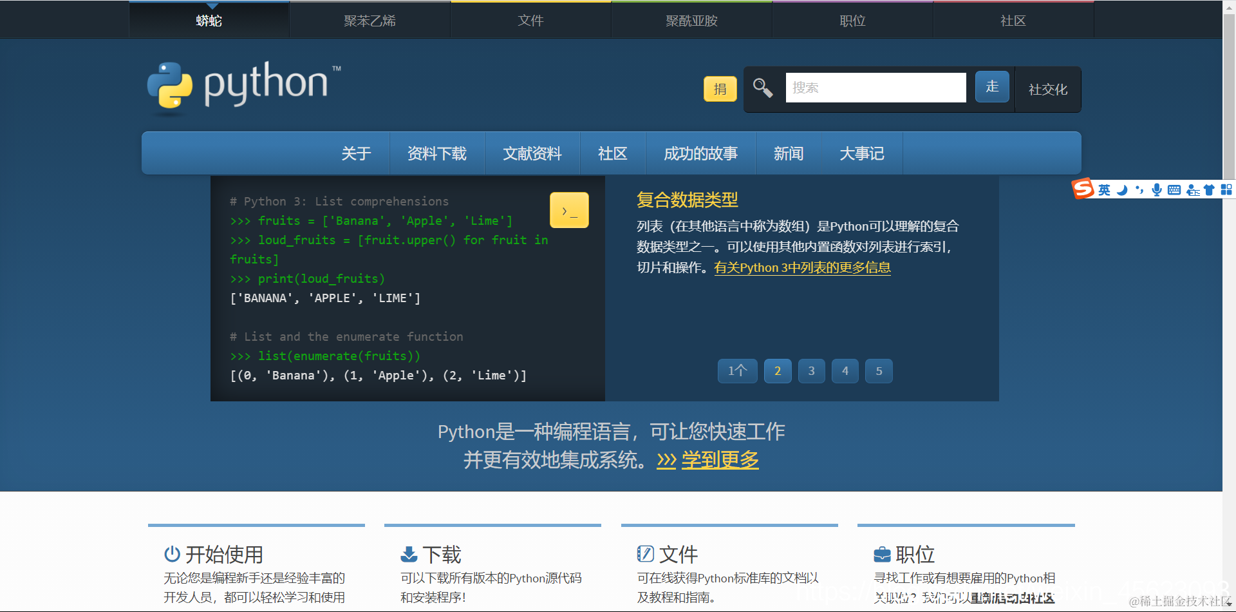Click the 下载 download arrow icon

coord(408,553)
